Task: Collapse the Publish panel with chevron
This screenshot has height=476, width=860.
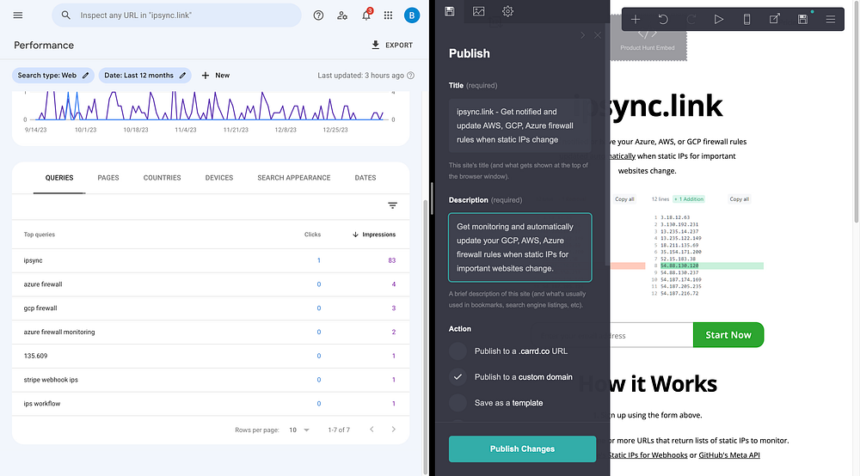Action: point(582,35)
